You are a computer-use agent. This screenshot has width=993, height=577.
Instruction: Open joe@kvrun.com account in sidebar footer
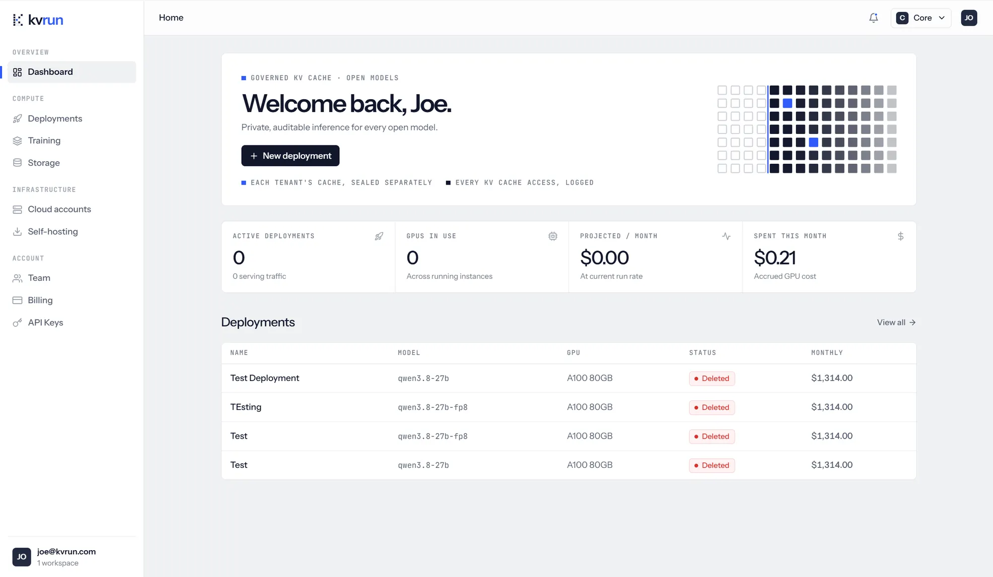coord(71,557)
